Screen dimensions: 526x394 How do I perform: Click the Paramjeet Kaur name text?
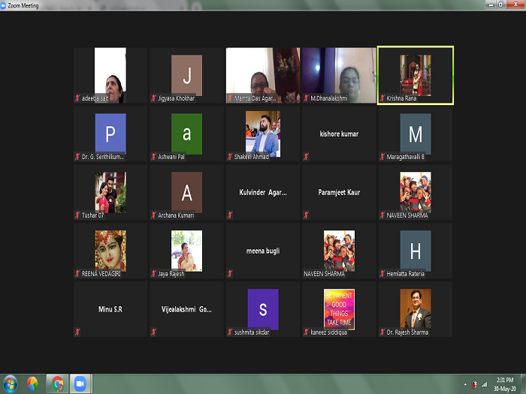339,192
